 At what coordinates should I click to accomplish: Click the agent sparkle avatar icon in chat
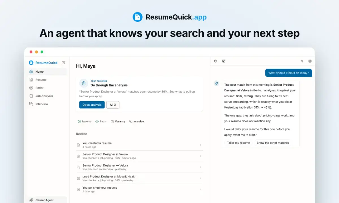click(x=216, y=83)
